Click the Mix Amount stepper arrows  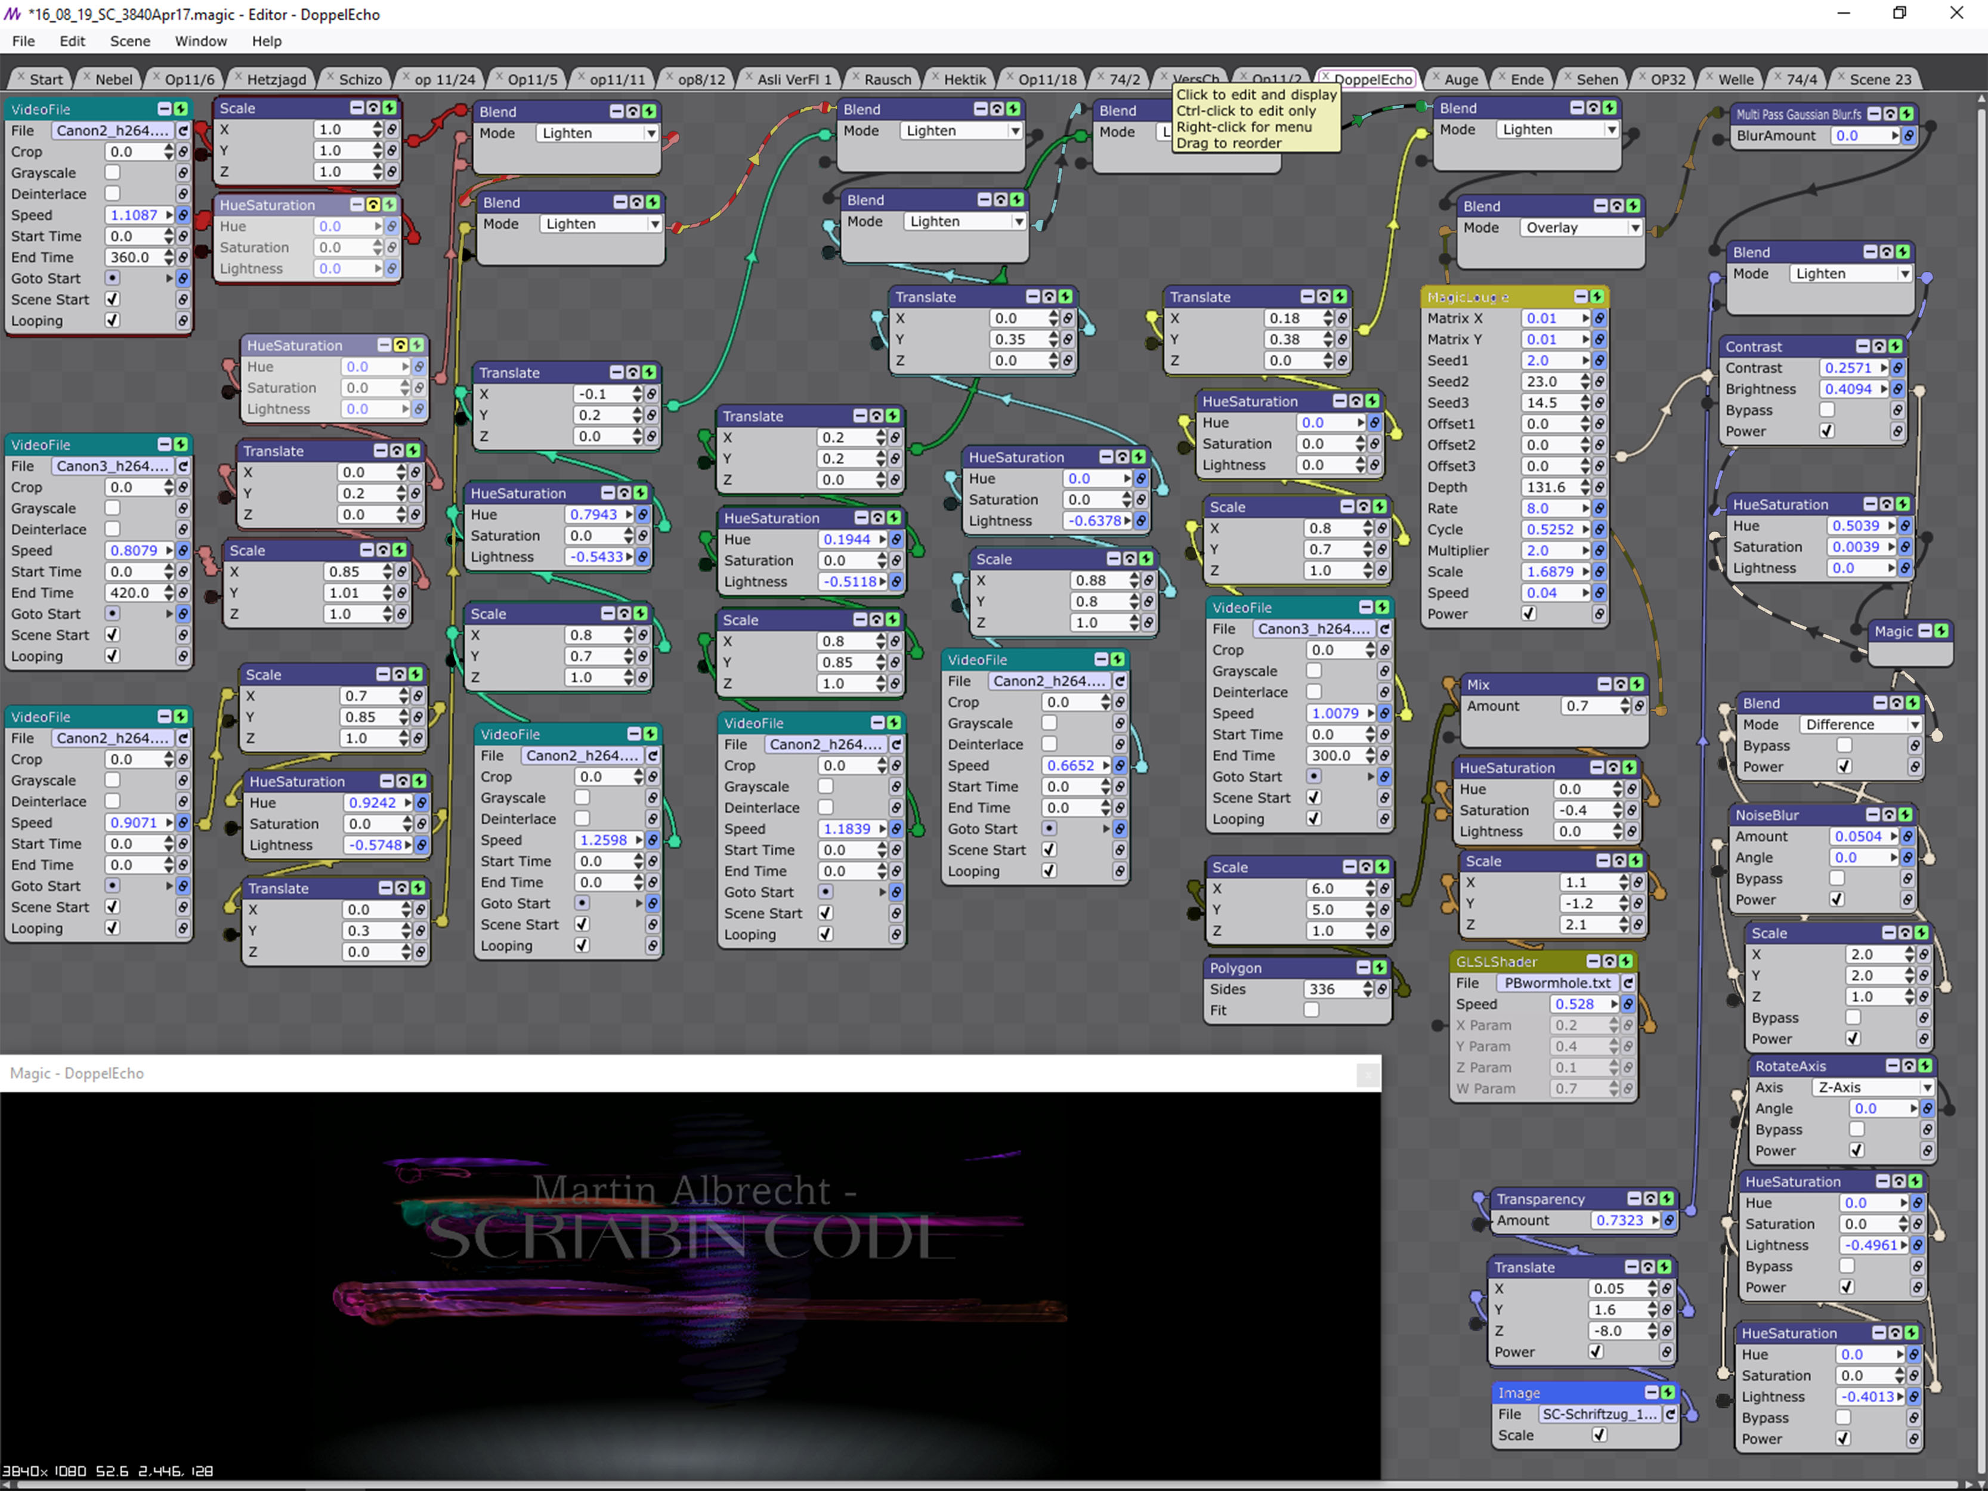coord(1625,706)
